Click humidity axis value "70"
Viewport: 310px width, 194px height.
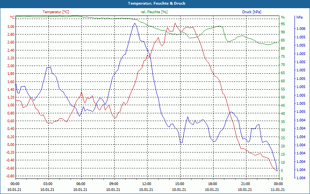coord(283,65)
